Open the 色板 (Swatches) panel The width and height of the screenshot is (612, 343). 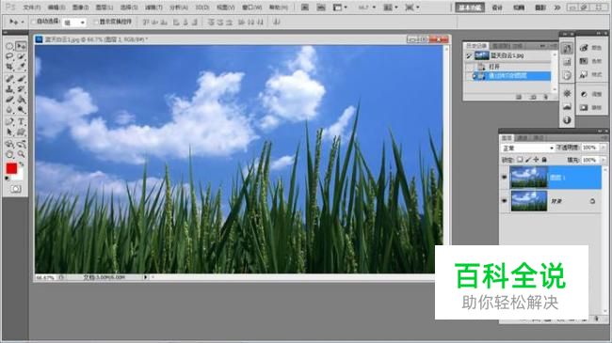pyautogui.click(x=590, y=61)
